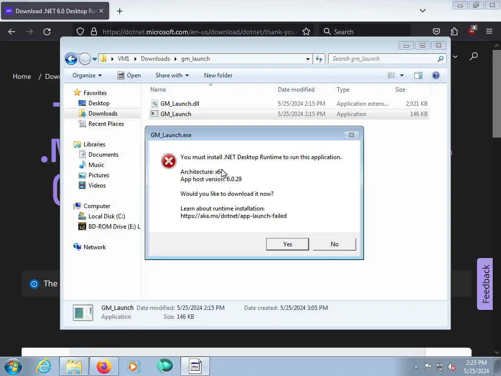The height and width of the screenshot is (376, 501).
Task: Open uBlock Origin extension icon
Action: [x=472, y=31]
